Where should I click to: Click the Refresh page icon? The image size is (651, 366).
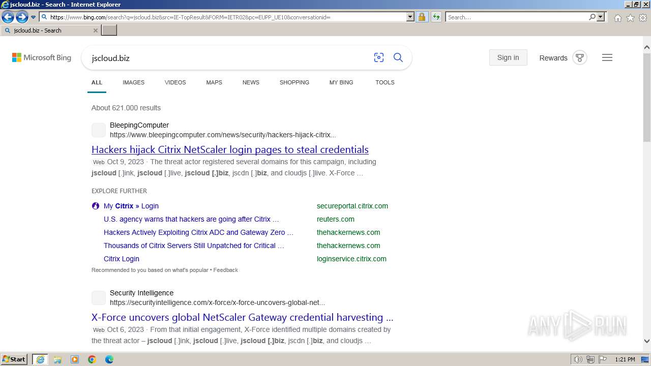(x=436, y=17)
